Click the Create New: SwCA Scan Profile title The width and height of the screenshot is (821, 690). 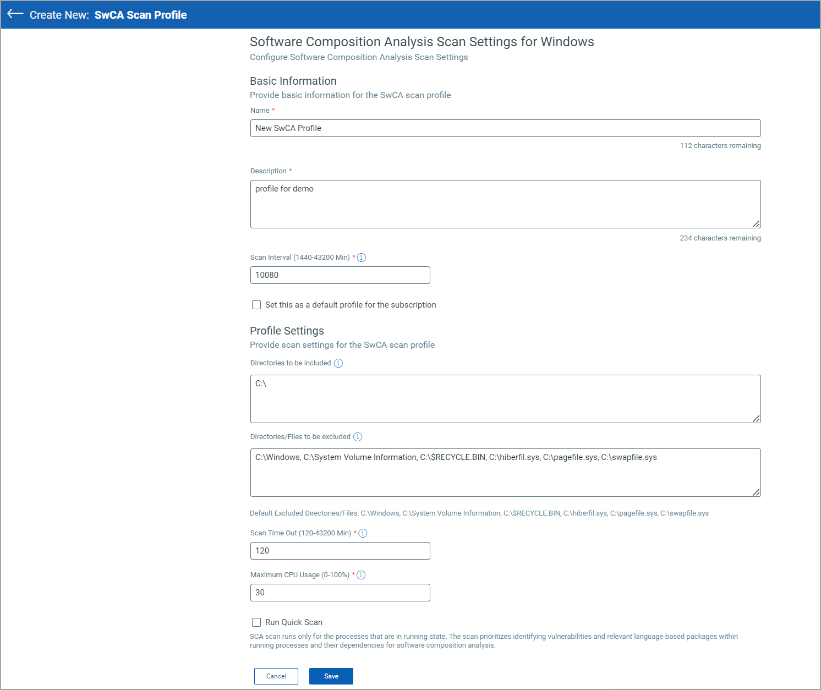click(x=109, y=15)
